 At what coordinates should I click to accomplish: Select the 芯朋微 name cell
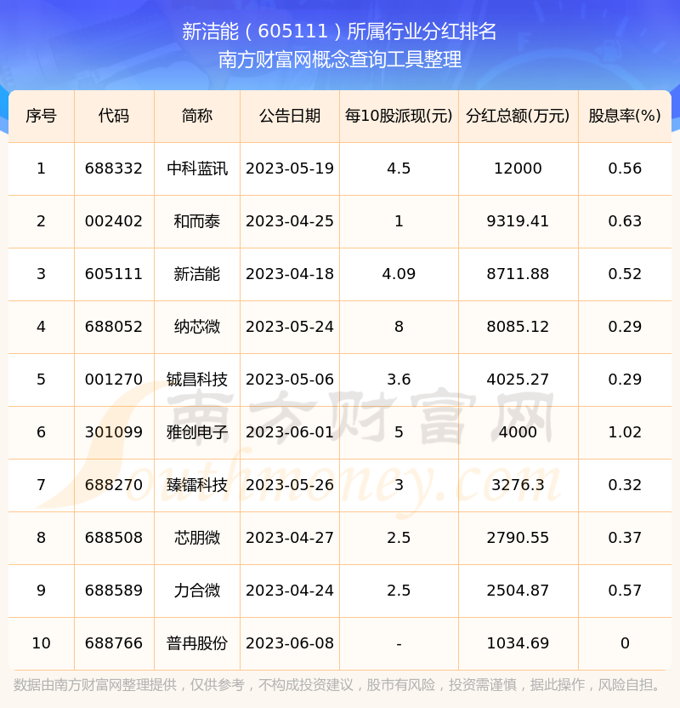196,538
